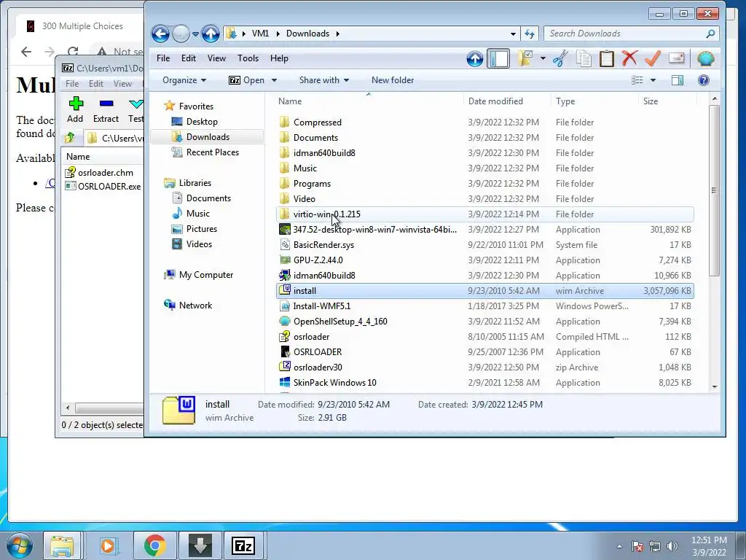
Task: Open Google Chrome from the taskbar
Action: (x=154, y=545)
